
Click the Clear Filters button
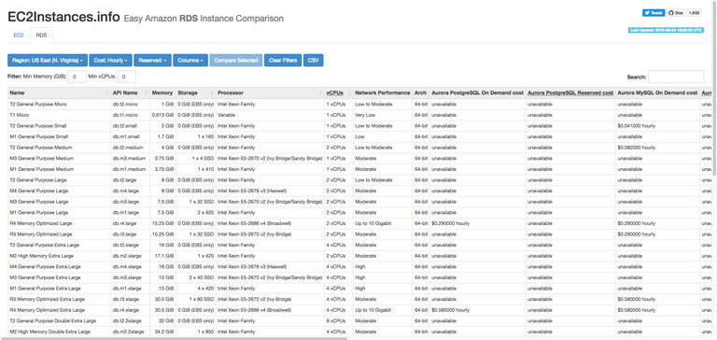pos(283,61)
